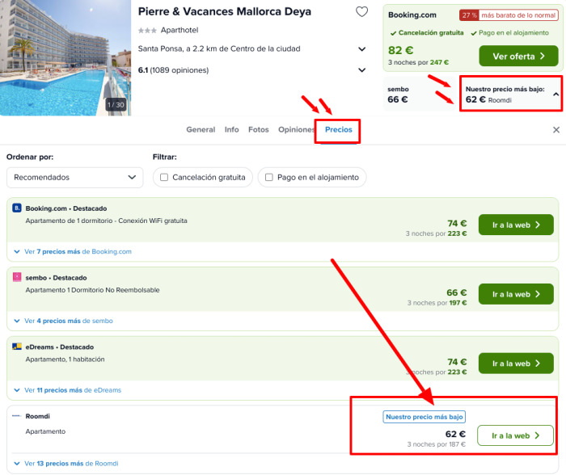Select the sembo 66 € price box
The height and width of the screenshot is (475, 566).
coord(420,94)
